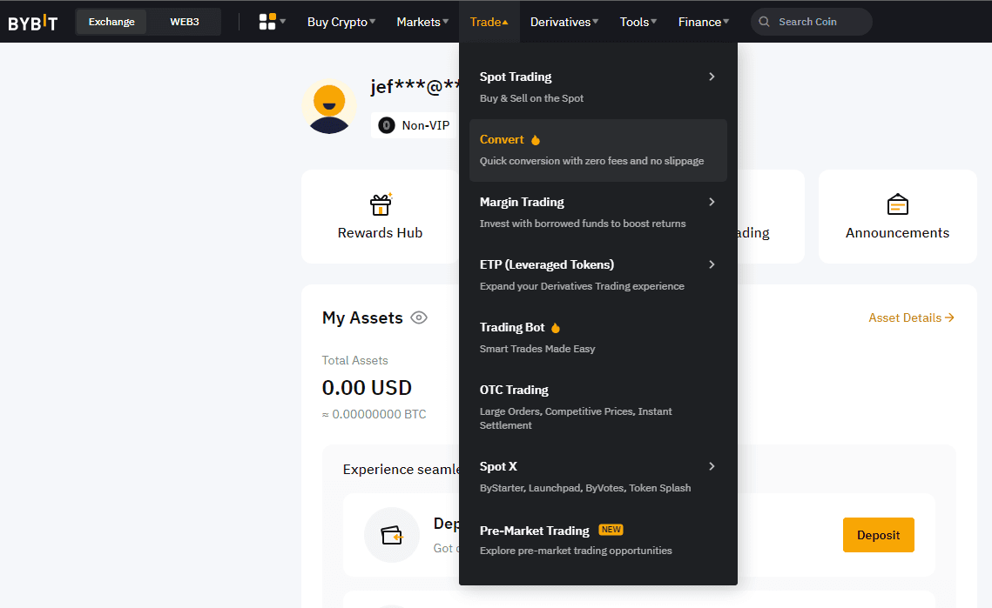992x608 pixels.
Task: Expand Buy Crypto menu
Action: point(341,22)
